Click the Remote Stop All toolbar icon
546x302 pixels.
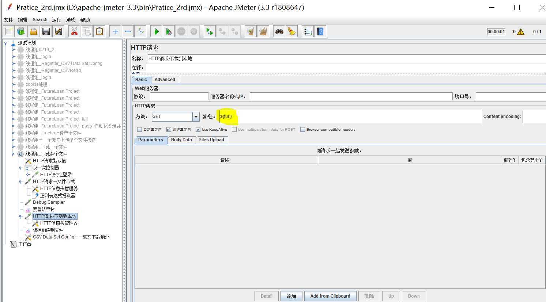point(222,31)
